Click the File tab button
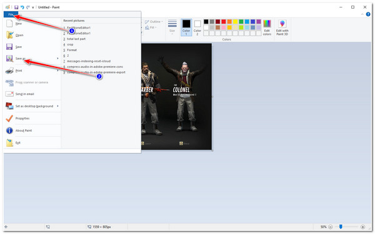The image size is (375, 234). point(11,14)
